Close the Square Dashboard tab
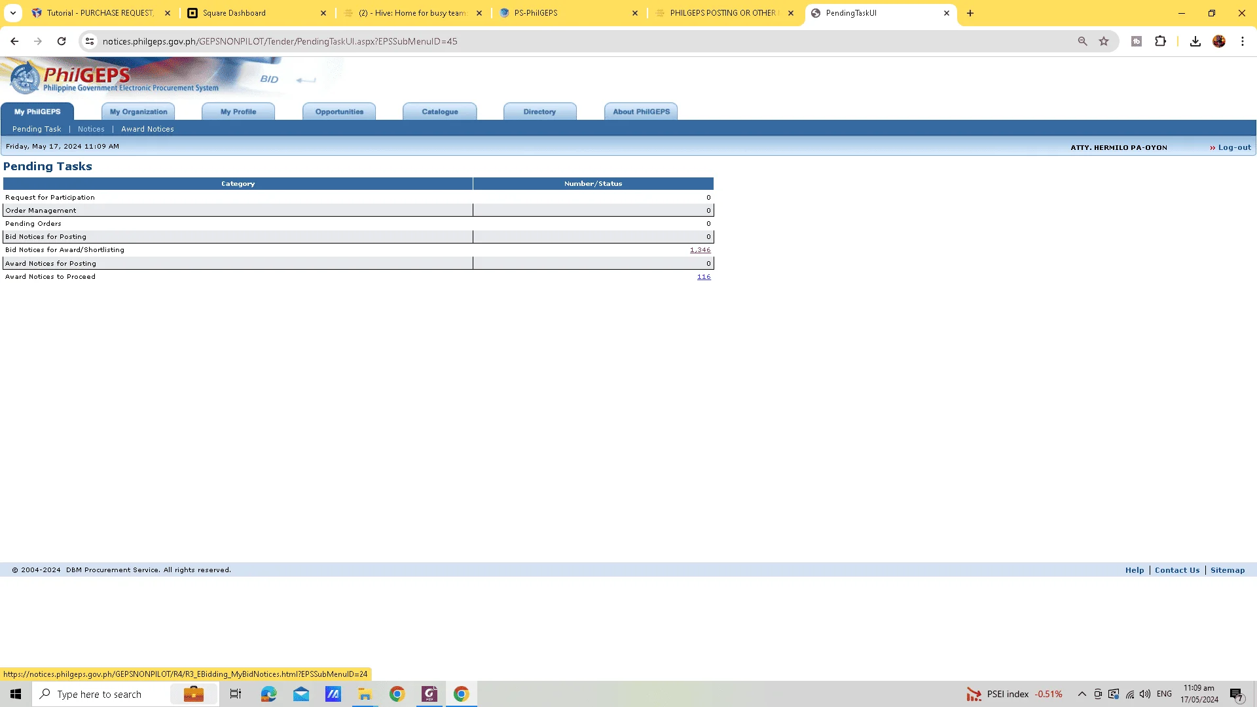 323,13
